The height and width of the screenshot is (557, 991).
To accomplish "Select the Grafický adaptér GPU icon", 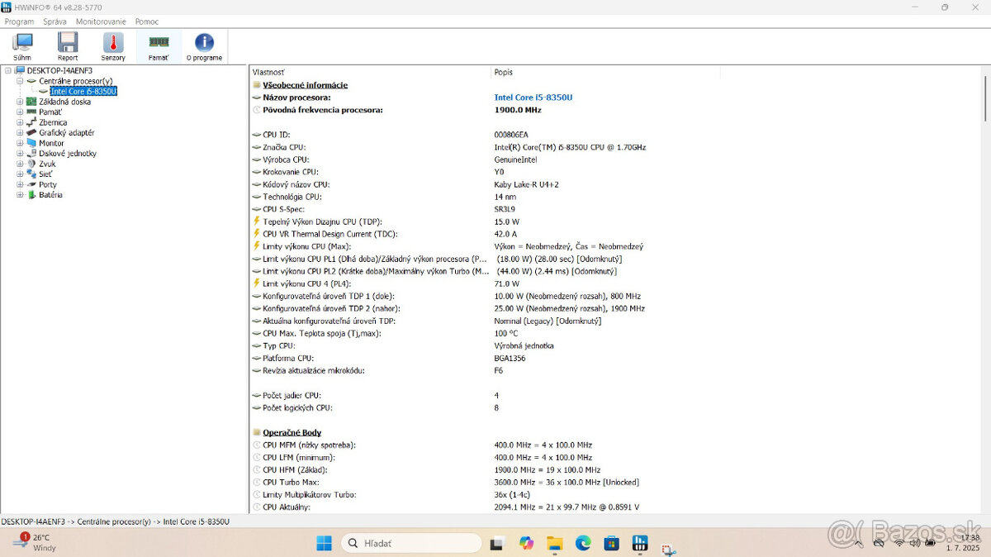I will tap(31, 132).
